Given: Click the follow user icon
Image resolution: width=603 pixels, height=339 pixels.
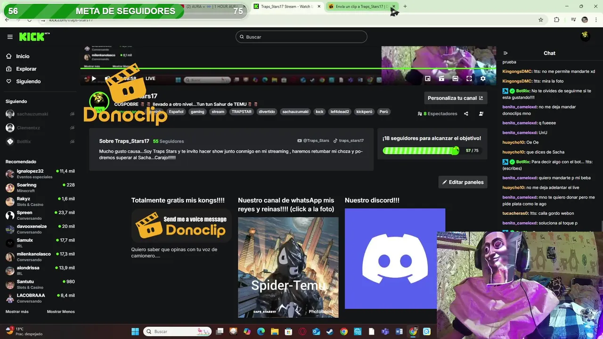Looking at the screenshot, I should point(481,113).
